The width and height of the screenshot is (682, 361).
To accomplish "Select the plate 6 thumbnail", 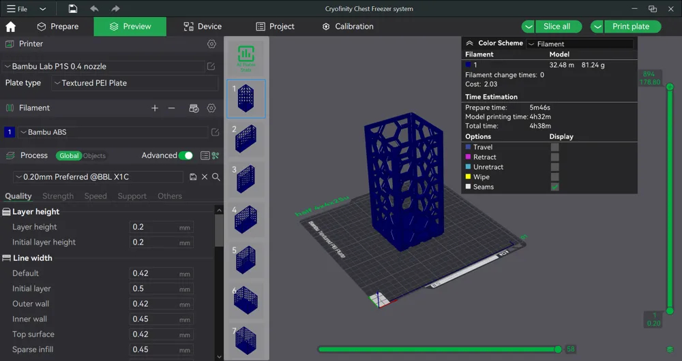I will pyautogui.click(x=246, y=300).
